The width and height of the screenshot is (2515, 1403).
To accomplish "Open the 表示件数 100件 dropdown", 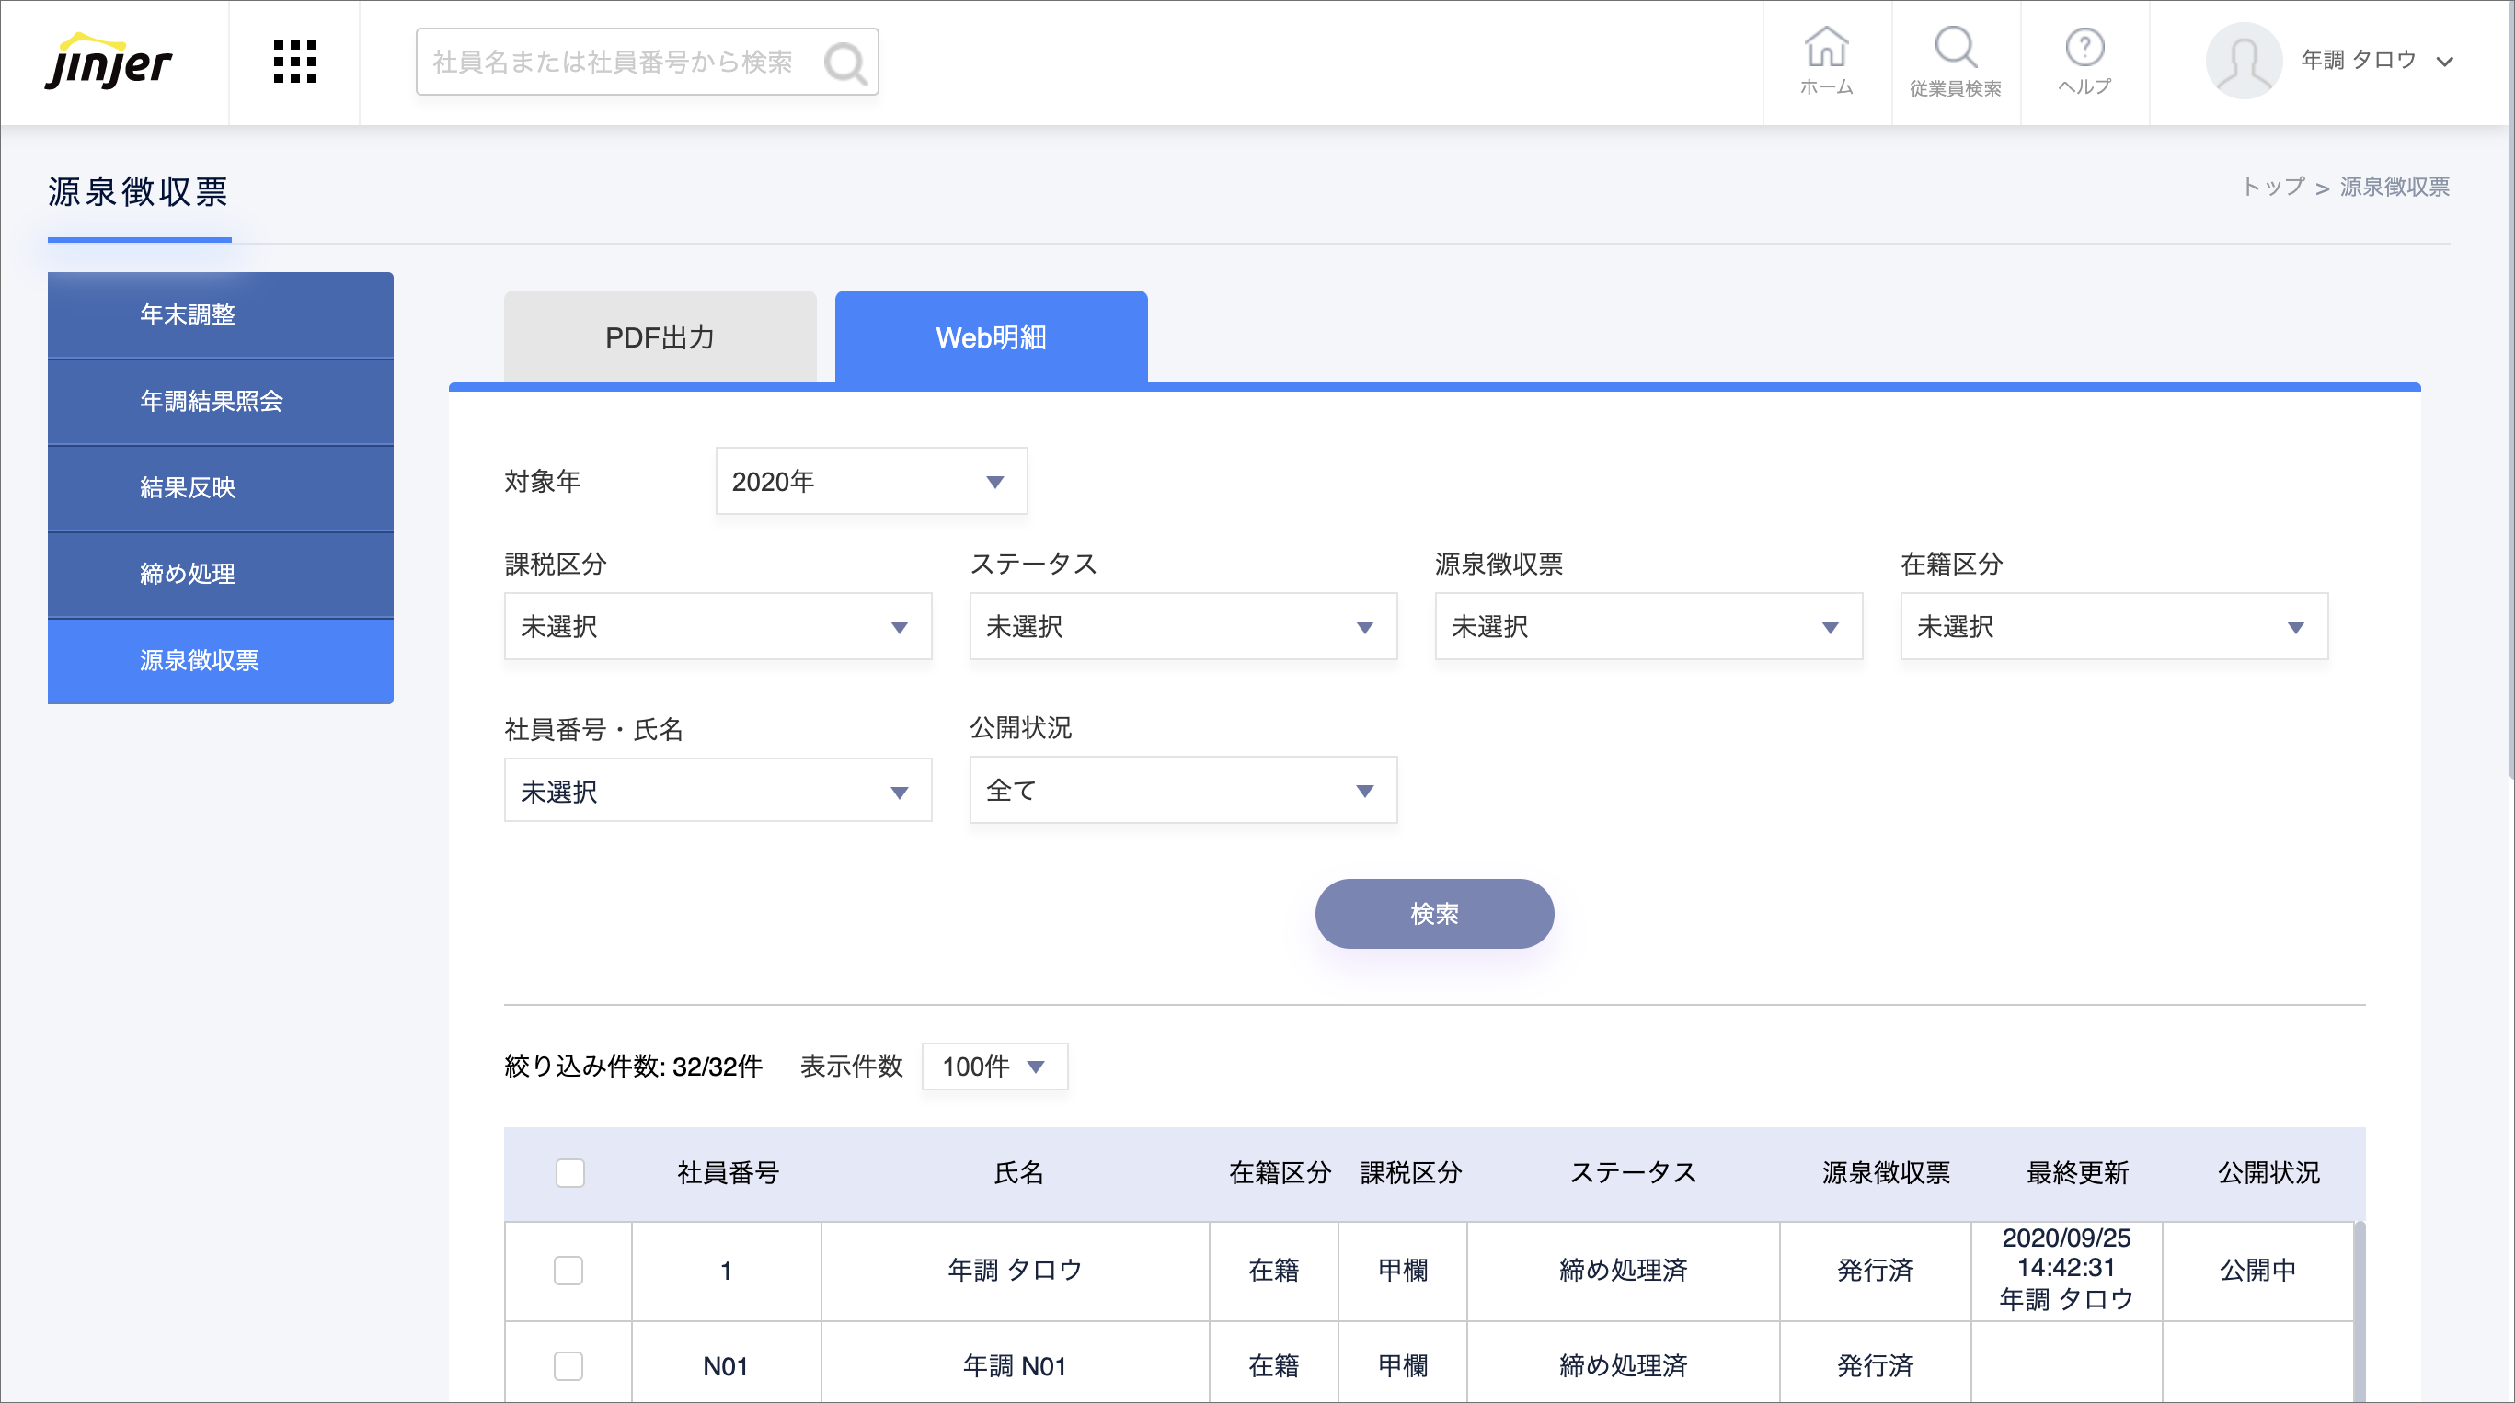I will pos(993,1066).
